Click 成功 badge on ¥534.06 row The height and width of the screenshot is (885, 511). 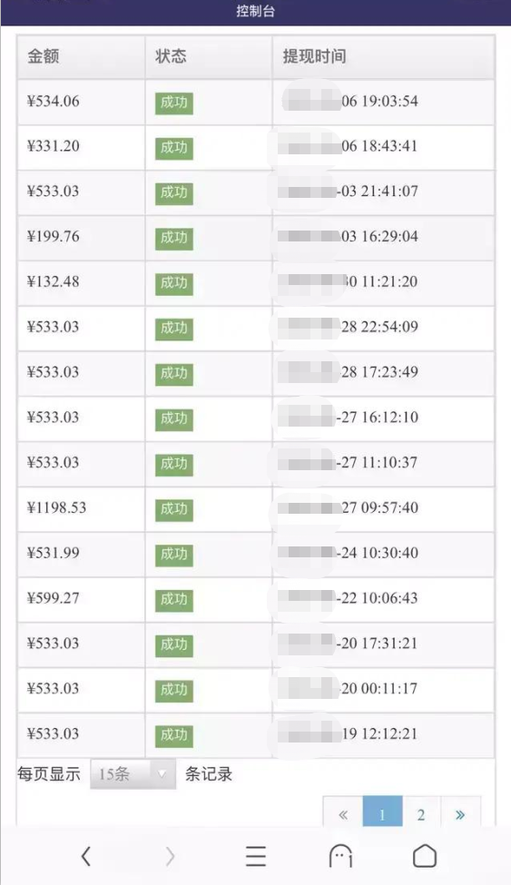(174, 103)
